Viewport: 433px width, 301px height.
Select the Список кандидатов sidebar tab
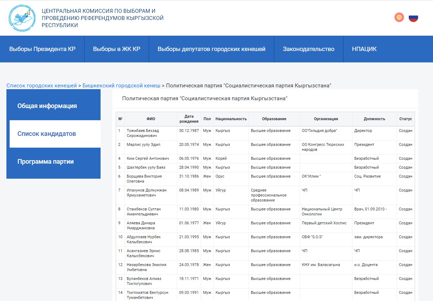[x=47, y=134]
